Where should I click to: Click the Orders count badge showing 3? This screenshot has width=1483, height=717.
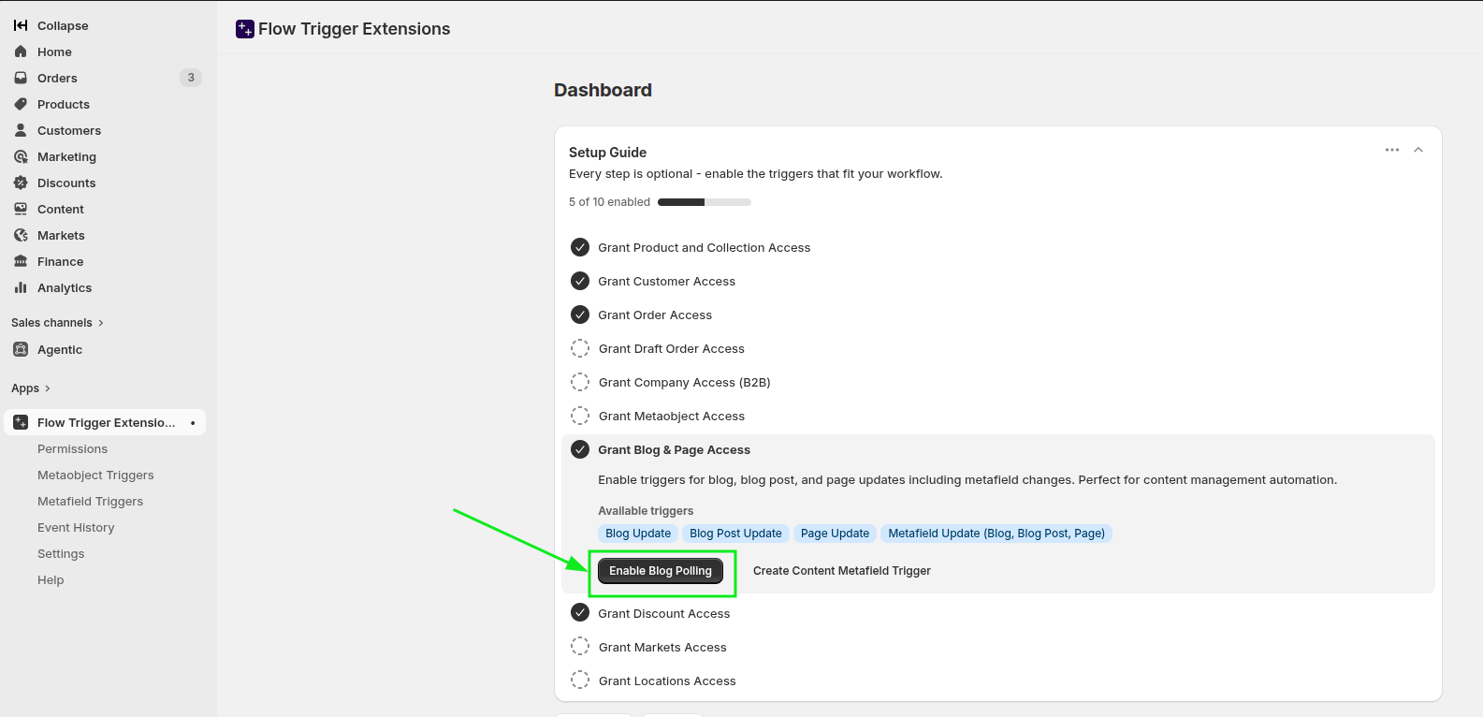(x=191, y=78)
